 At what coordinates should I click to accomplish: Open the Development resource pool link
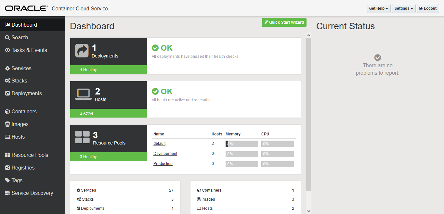(x=165, y=154)
